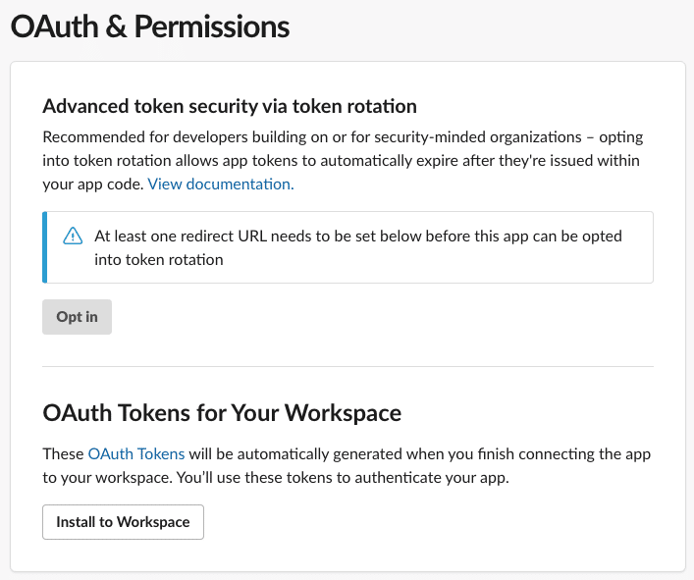Click empty space right of the Opt in button
This screenshot has width=694, height=580.
(381, 317)
